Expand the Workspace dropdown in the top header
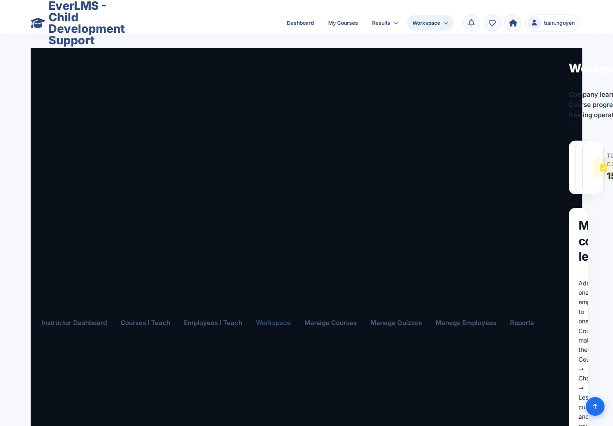The height and width of the screenshot is (426, 613). [x=430, y=23]
